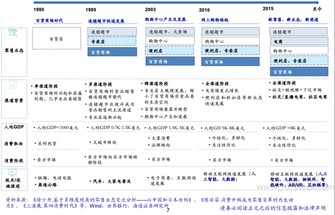Click the 消费阶段 row label

pos(14,160)
